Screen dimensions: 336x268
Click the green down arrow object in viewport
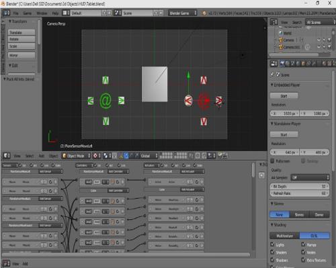[x=106, y=121]
